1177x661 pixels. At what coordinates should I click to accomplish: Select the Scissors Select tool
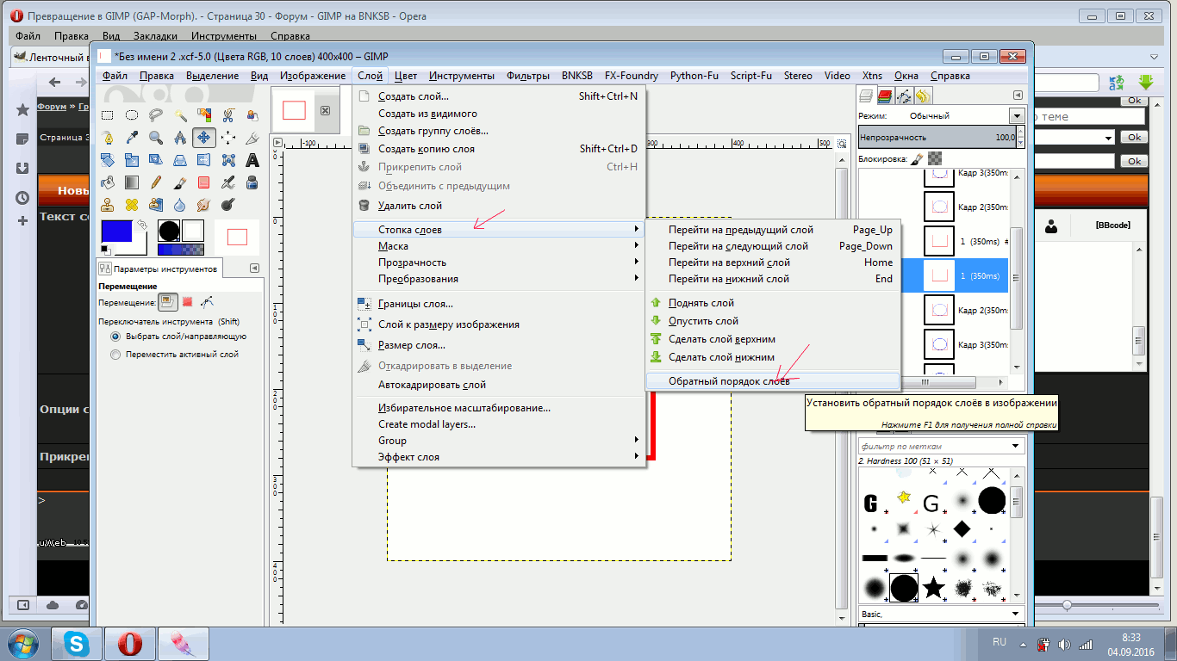(228, 114)
